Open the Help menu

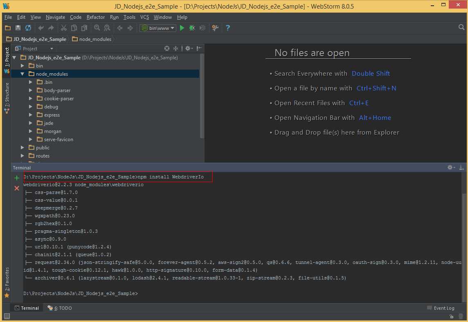pos(182,17)
